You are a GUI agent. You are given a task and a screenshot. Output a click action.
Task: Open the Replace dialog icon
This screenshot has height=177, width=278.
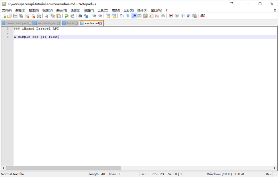[86, 16]
